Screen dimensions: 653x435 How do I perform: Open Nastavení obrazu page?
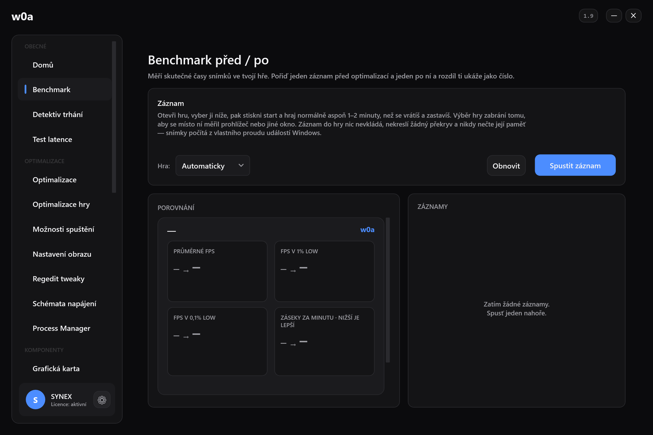[x=65, y=254]
